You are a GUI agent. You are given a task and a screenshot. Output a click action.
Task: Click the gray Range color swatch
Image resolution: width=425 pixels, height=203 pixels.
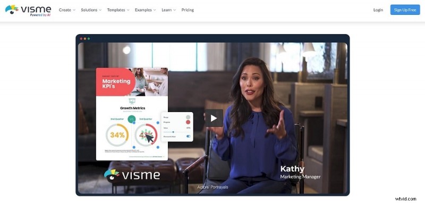coord(188,117)
